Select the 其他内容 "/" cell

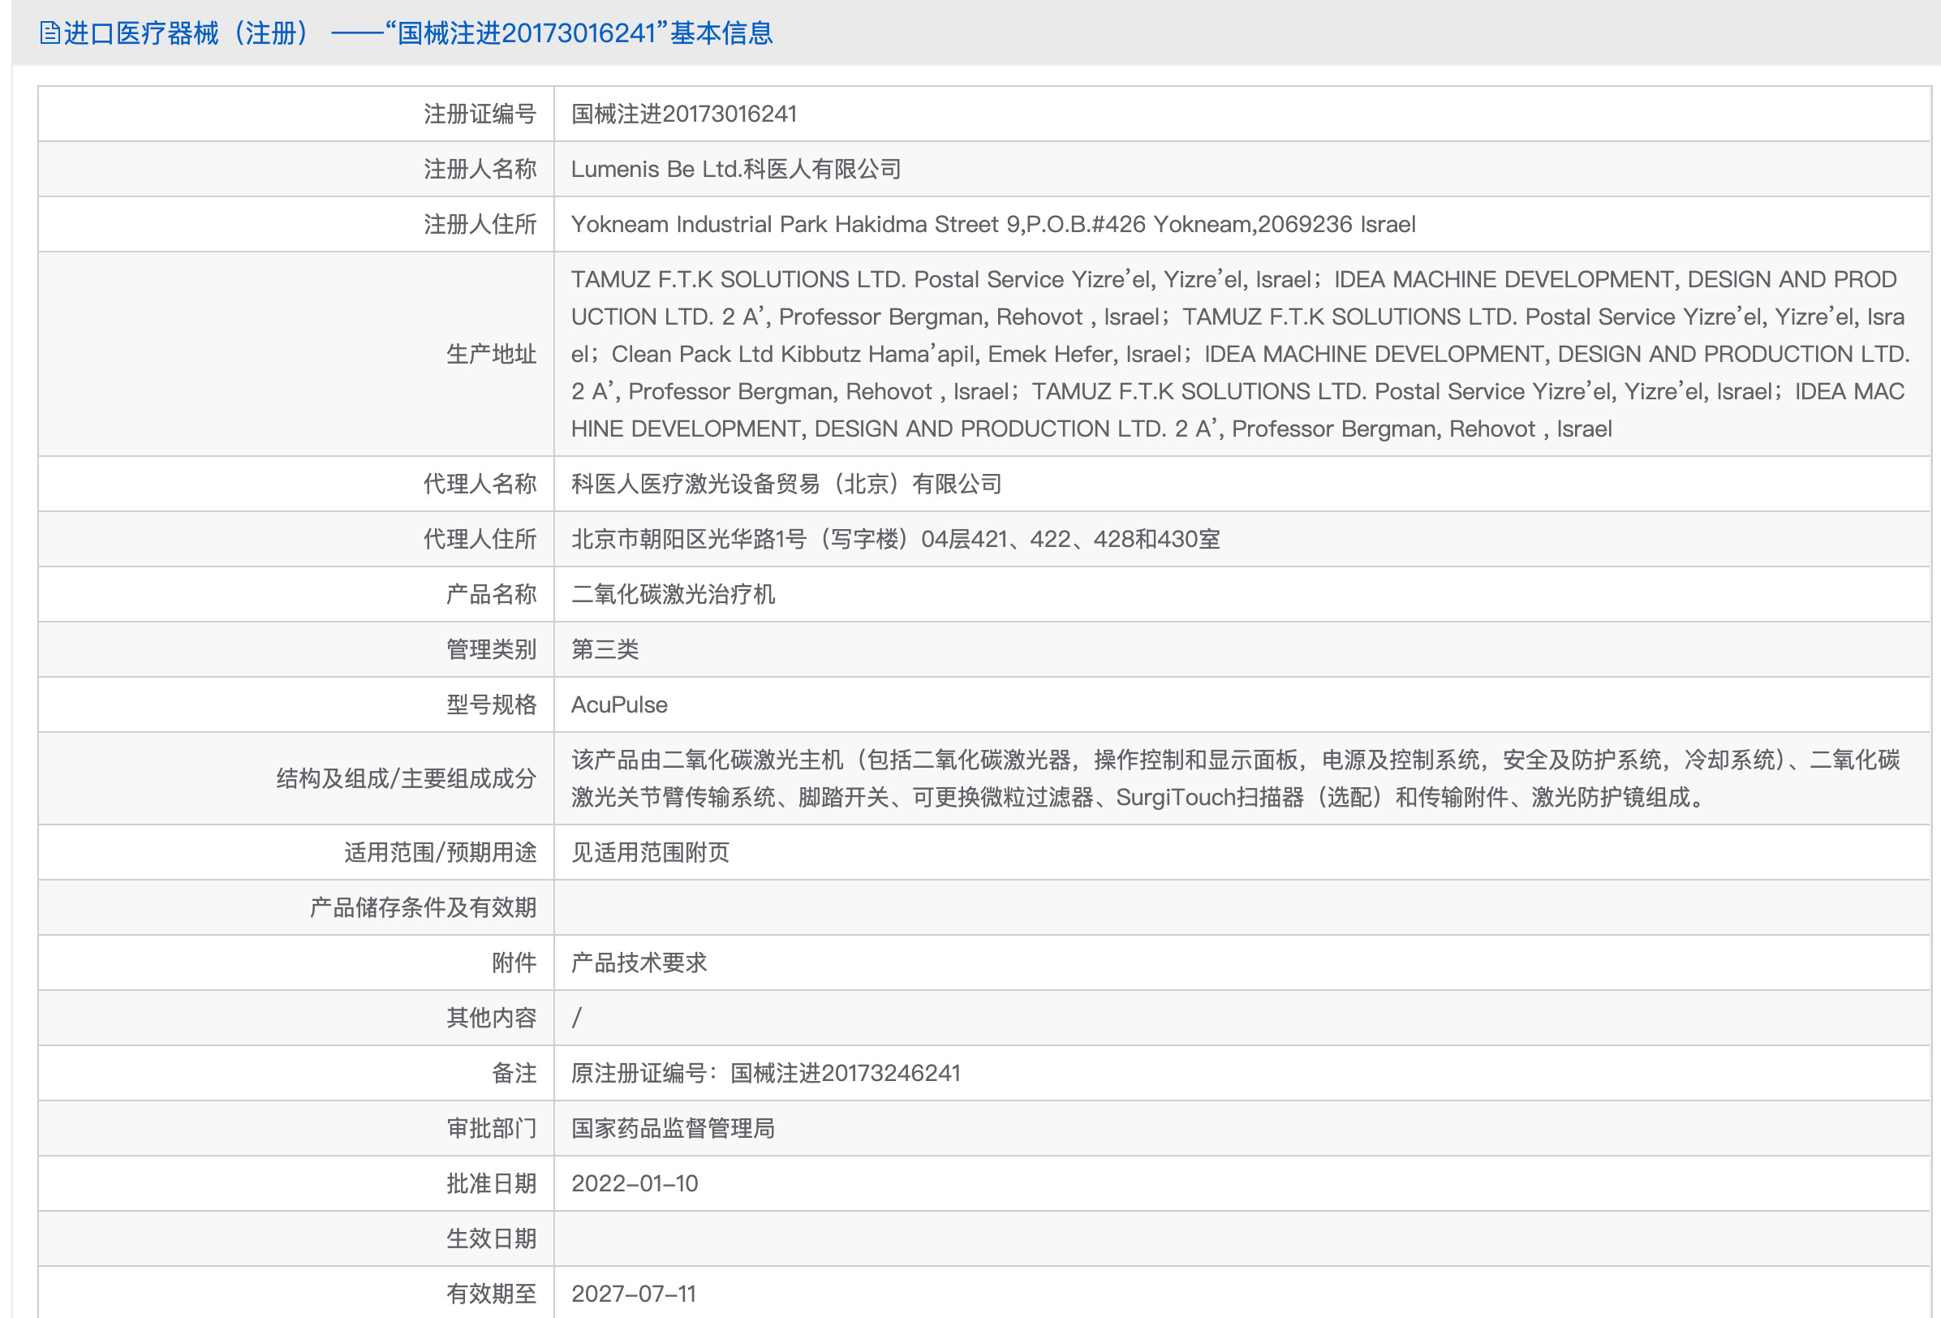577,1018
